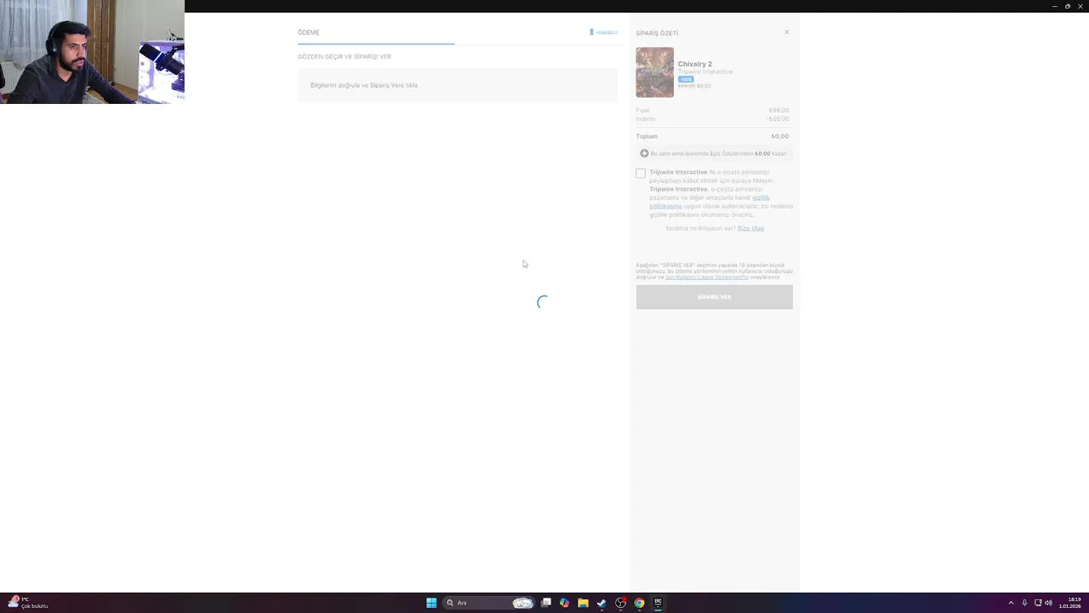Open the weather widget on the taskbar
1089x613 pixels.
[27, 603]
